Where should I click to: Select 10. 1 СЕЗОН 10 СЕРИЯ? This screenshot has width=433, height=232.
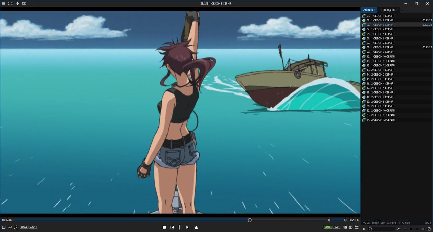tap(397, 56)
